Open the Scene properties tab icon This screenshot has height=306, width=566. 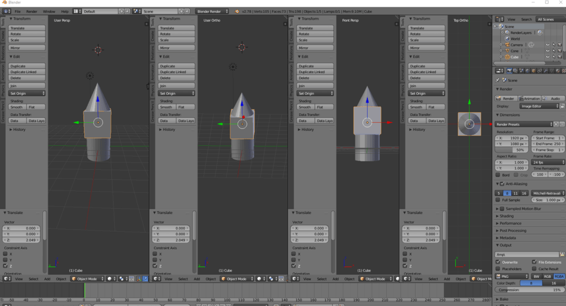[521, 71]
